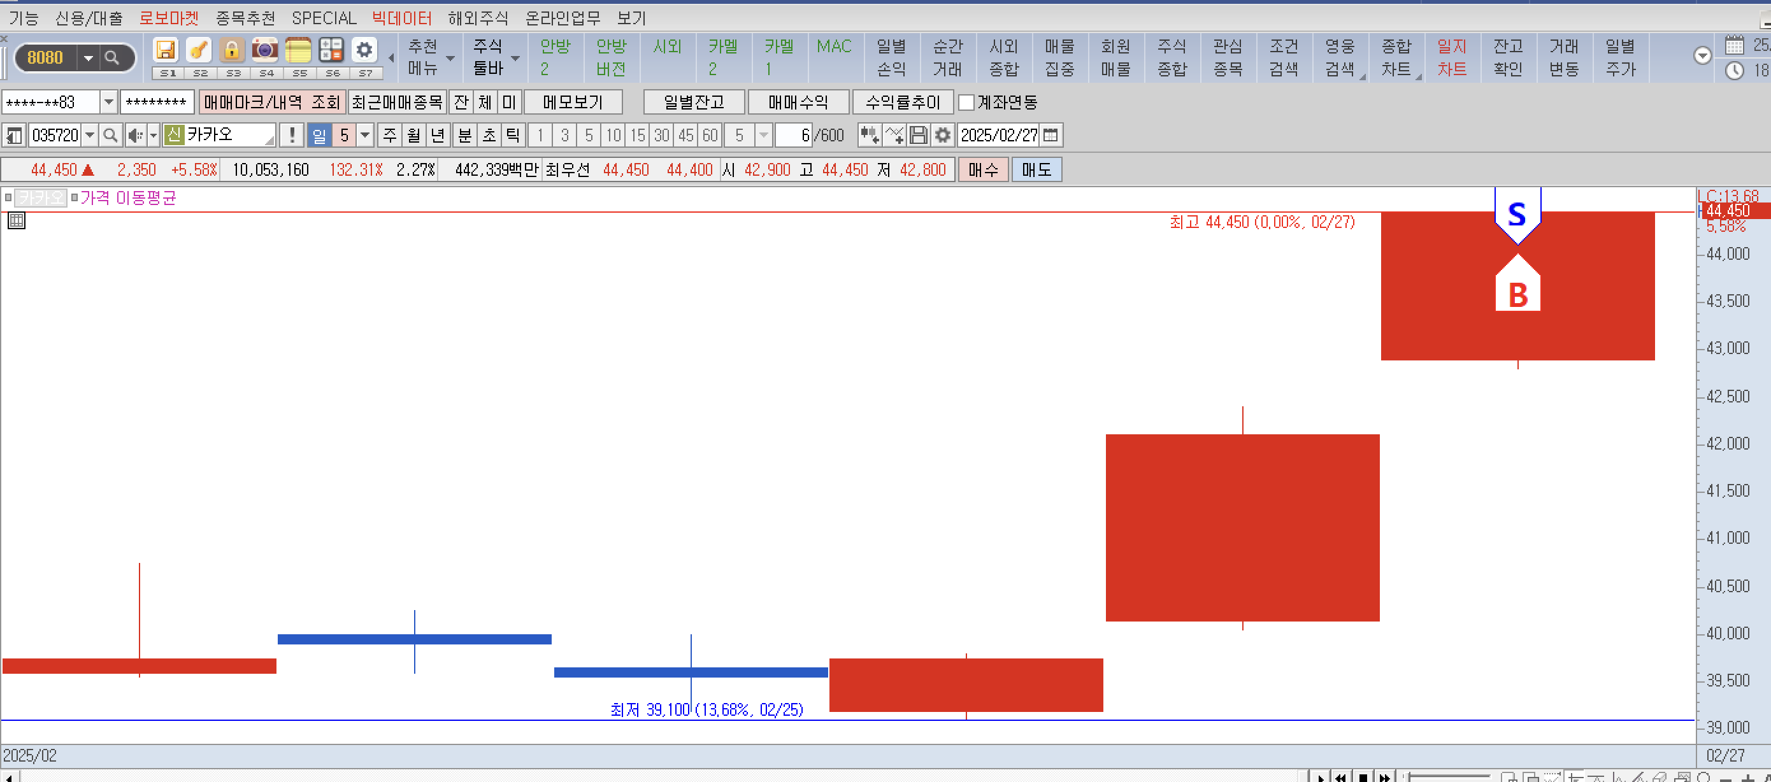
Task: Click the S sell marker on chart
Action: click(1517, 215)
